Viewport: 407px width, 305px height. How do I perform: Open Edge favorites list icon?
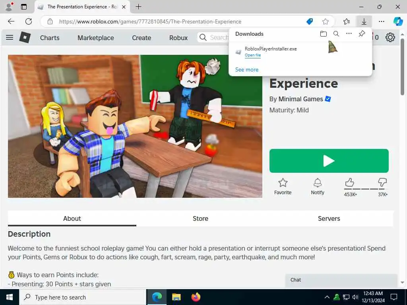[x=347, y=21]
